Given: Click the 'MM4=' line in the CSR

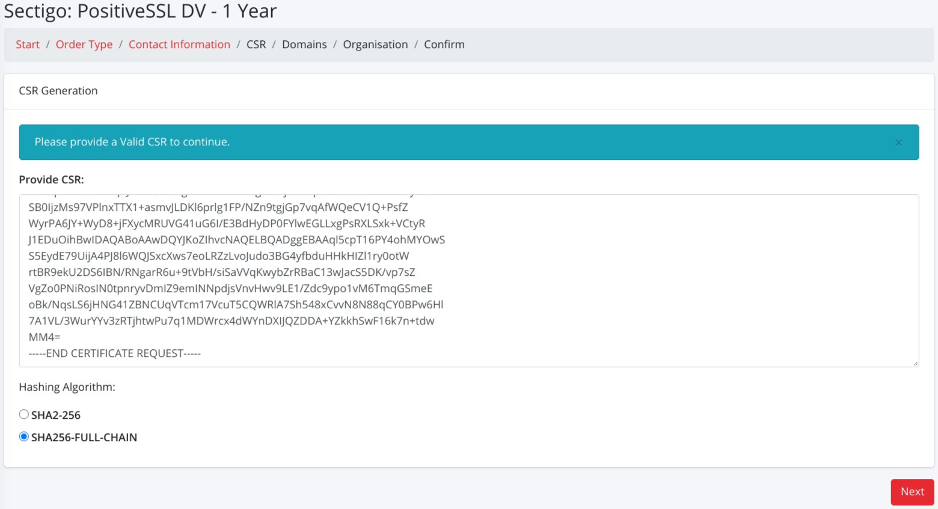Looking at the screenshot, I should point(44,337).
